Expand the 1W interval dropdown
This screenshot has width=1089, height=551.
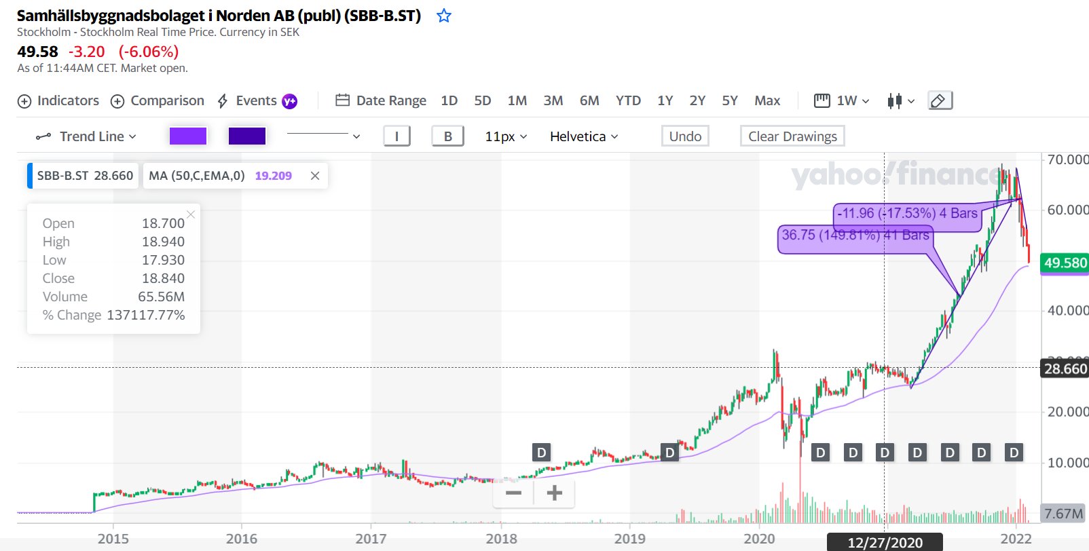pyautogui.click(x=842, y=100)
